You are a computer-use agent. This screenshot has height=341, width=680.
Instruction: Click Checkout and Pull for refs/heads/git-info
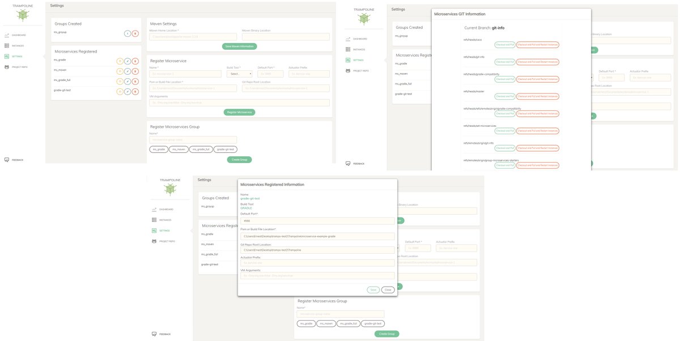(x=505, y=62)
